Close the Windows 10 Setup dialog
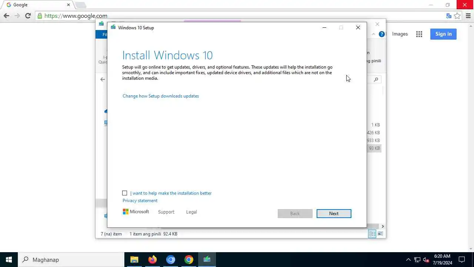 point(358,27)
